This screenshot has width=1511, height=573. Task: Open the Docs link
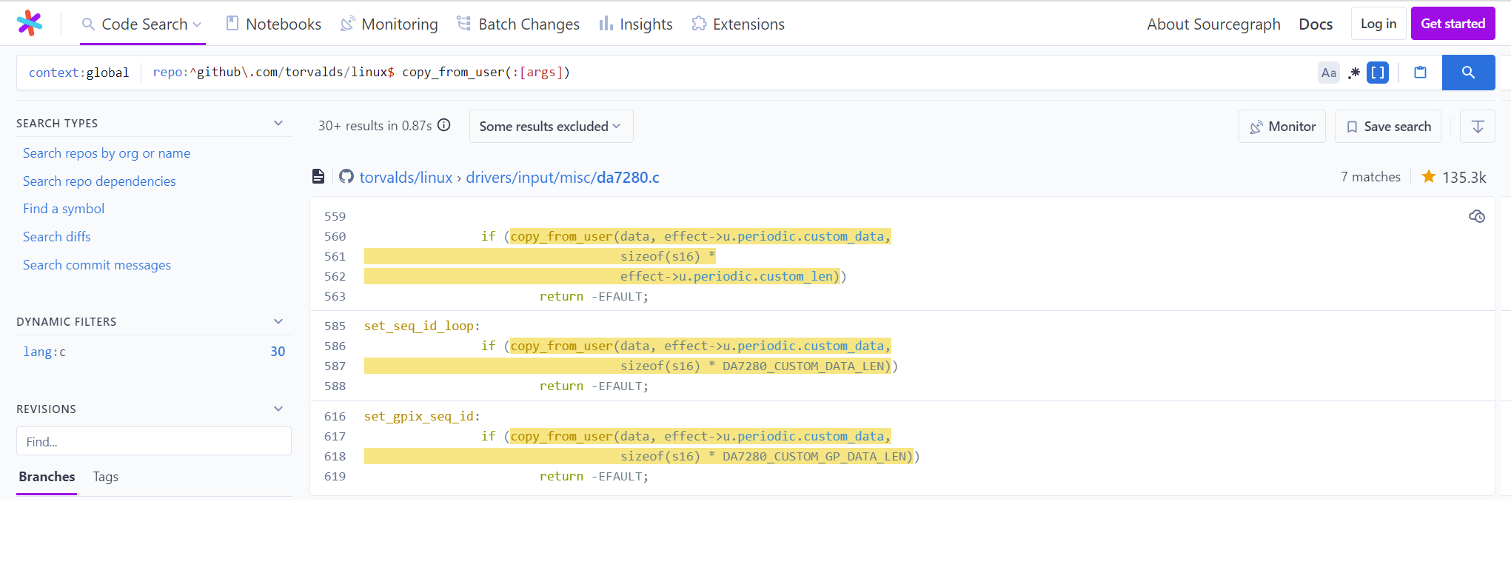pyautogui.click(x=1316, y=24)
